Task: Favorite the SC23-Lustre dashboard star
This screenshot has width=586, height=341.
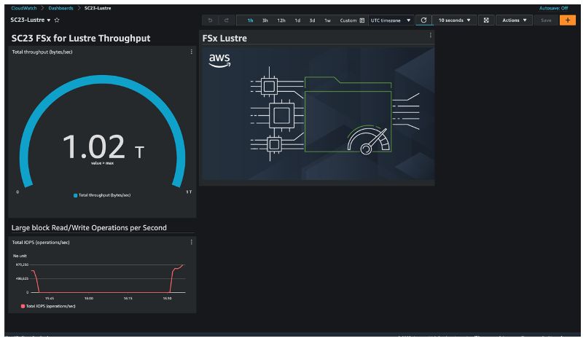Action: click(57, 20)
